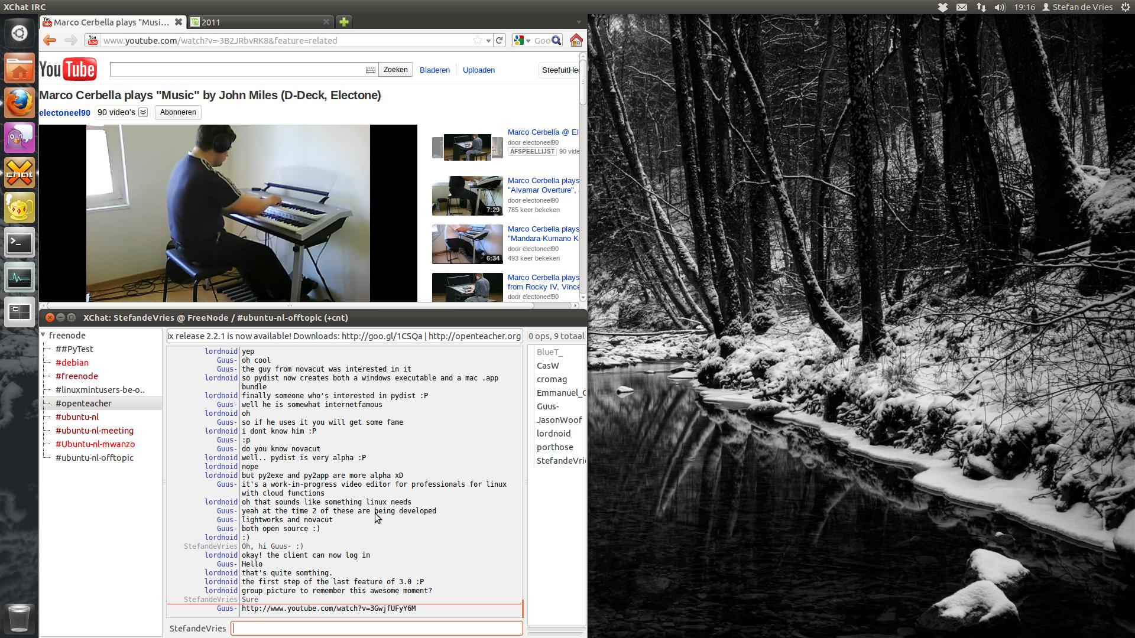
Task: Open the mail indicator in the top panel
Action: [962, 7]
